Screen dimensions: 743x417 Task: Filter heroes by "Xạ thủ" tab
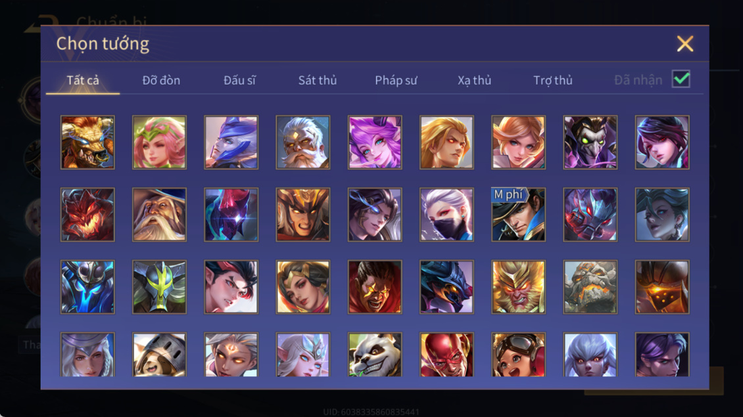pos(474,81)
